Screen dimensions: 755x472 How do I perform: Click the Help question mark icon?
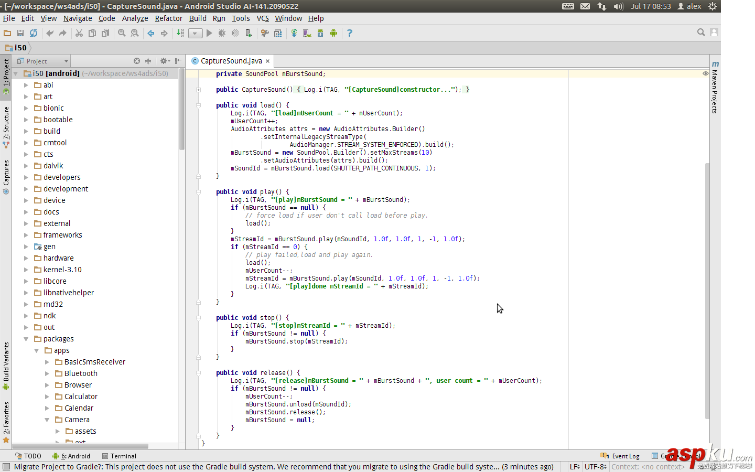350,33
